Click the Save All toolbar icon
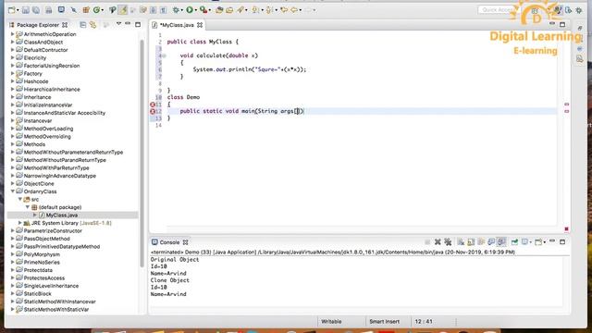Screen dimensions: 592x333 pos(36,10)
